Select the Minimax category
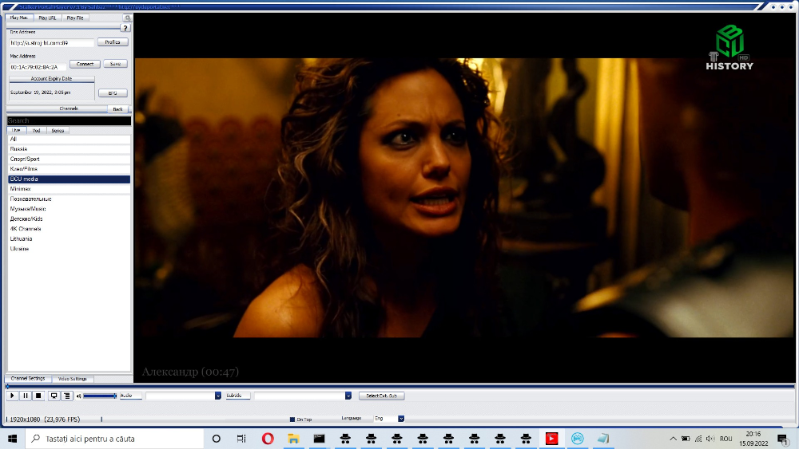Image resolution: width=799 pixels, height=449 pixels. (69, 189)
